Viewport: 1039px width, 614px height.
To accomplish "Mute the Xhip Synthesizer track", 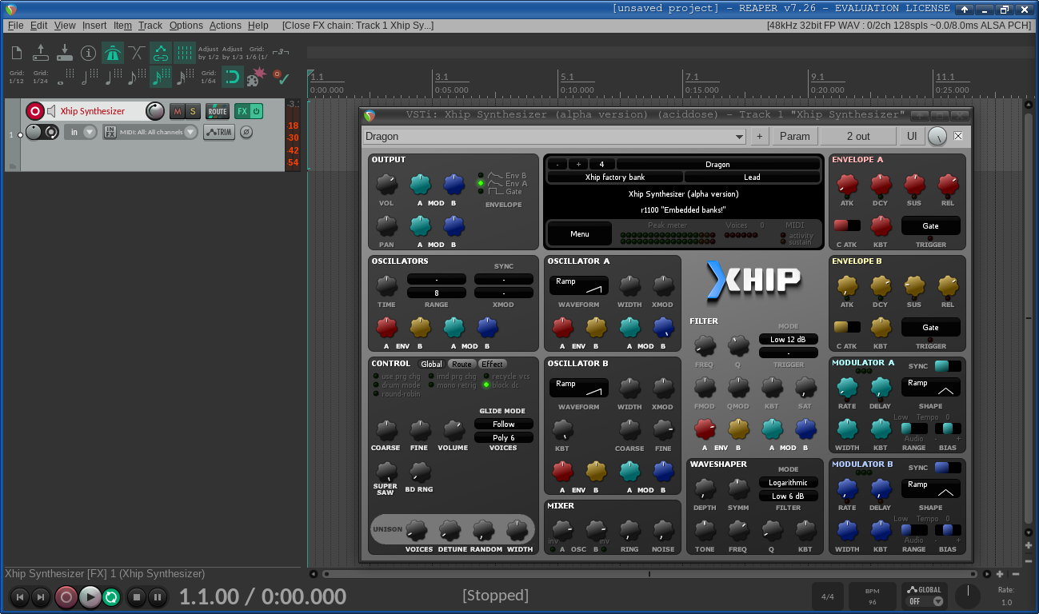I will (x=176, y=111).
